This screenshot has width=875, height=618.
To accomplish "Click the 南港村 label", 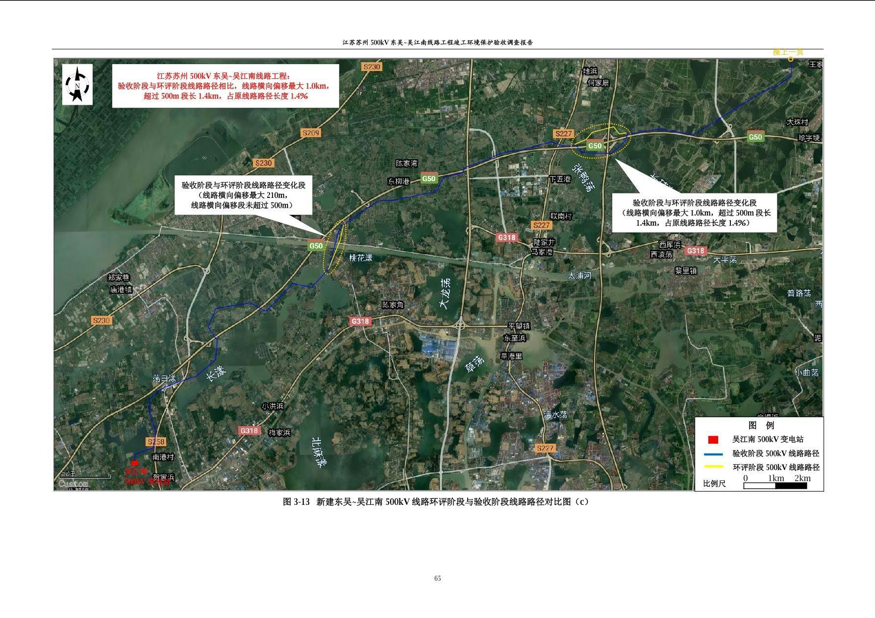I will [x=163, y=457].
